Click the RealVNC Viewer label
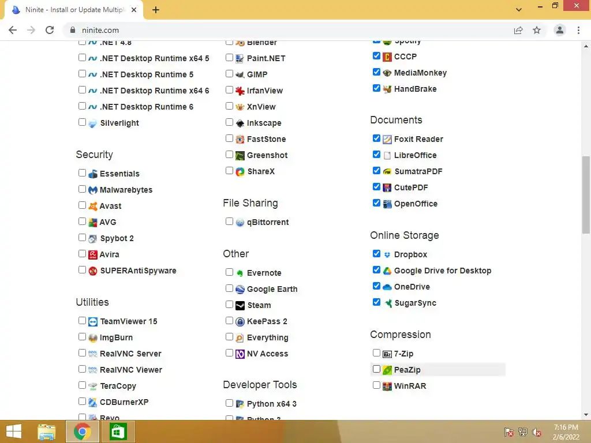The height and width of the screenshot is (443, 591). pyautogui.click(x=131, y=370)
